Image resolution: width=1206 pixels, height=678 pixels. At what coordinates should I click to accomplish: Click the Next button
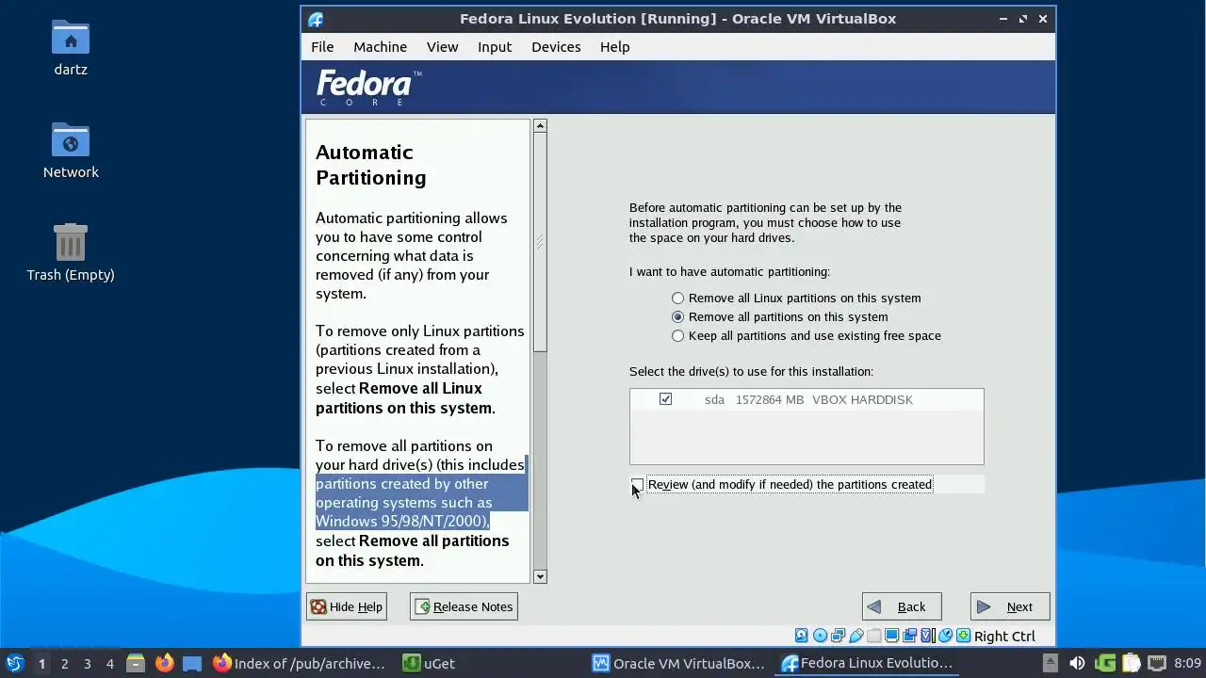click(1010, 606)
